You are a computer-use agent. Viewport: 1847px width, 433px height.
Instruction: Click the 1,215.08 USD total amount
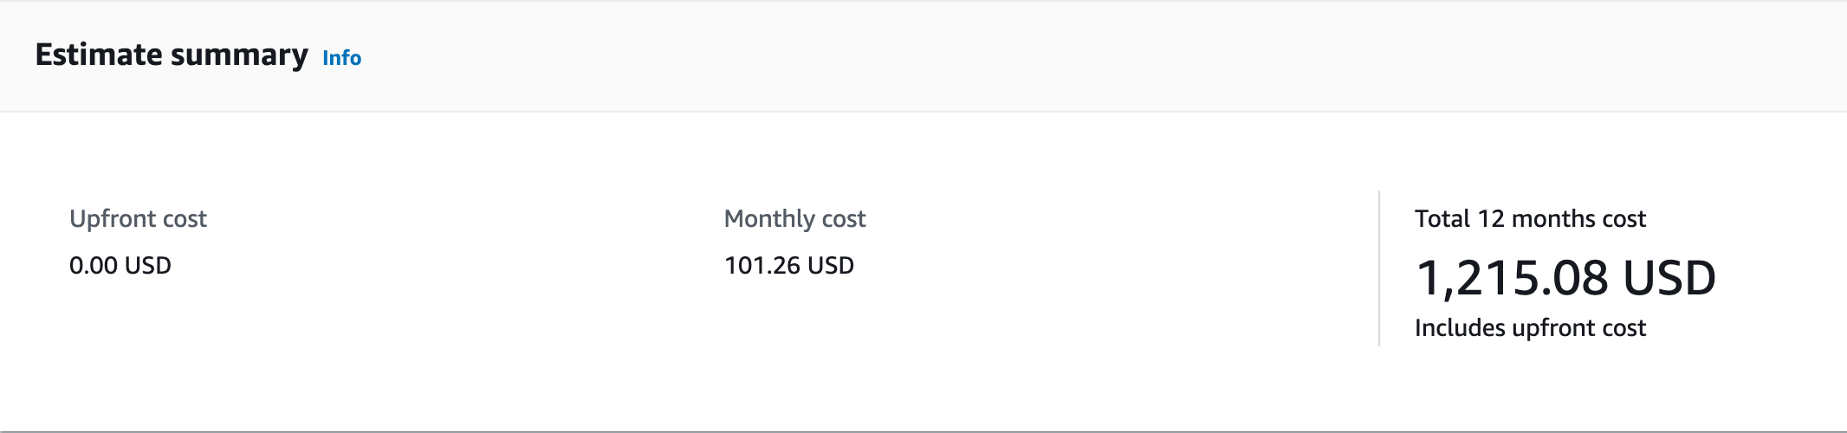point(1565,278)
